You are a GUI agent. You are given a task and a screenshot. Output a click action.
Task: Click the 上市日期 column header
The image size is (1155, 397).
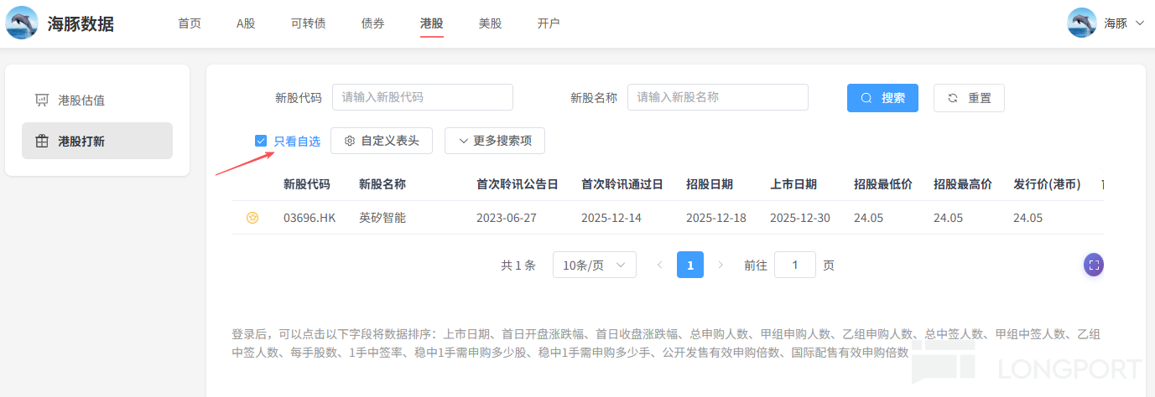click(x=793, y=184)
